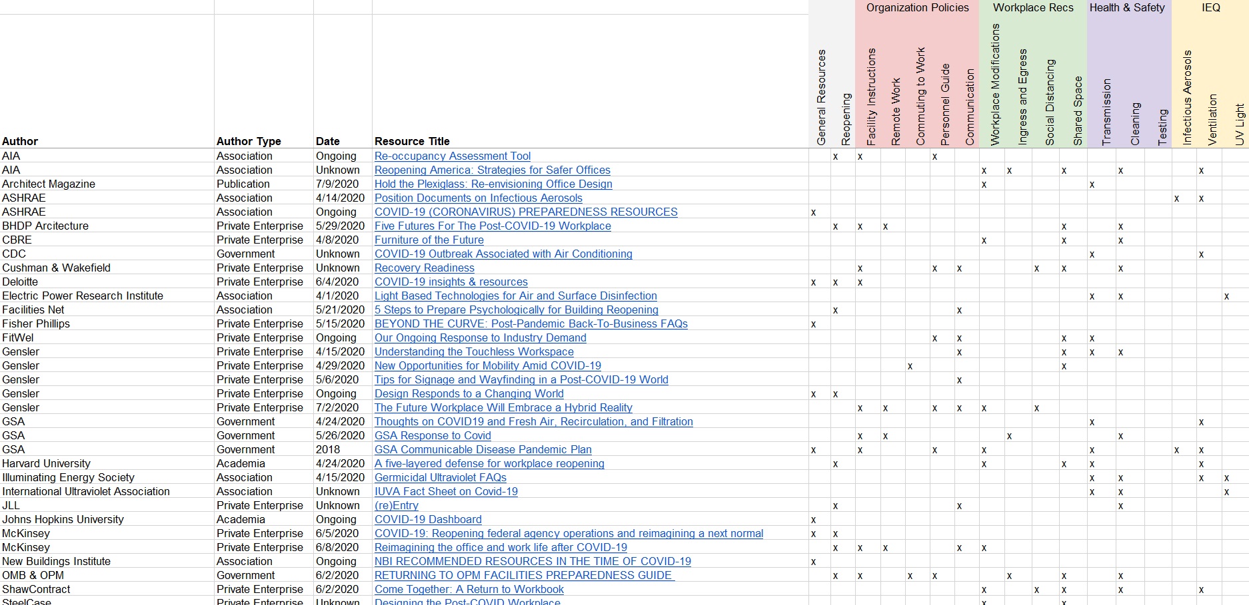This screenshot has width=1249, height=605.
Task: Select the Infectious Aerosols column header
Action: [x=1187, y=98]
